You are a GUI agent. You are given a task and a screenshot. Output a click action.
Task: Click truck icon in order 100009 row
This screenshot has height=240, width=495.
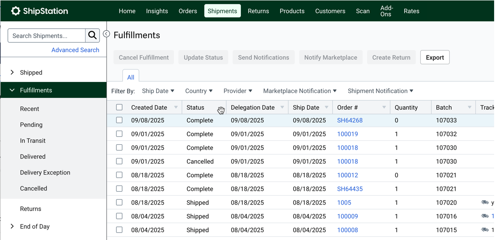485,217
